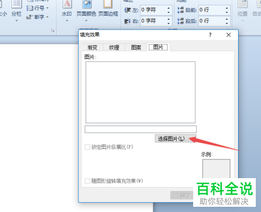Screen dimensions: 261x212
Task: Open the Watermark (水印) menu
Action: pyautogui.click(x=67, y=11)
